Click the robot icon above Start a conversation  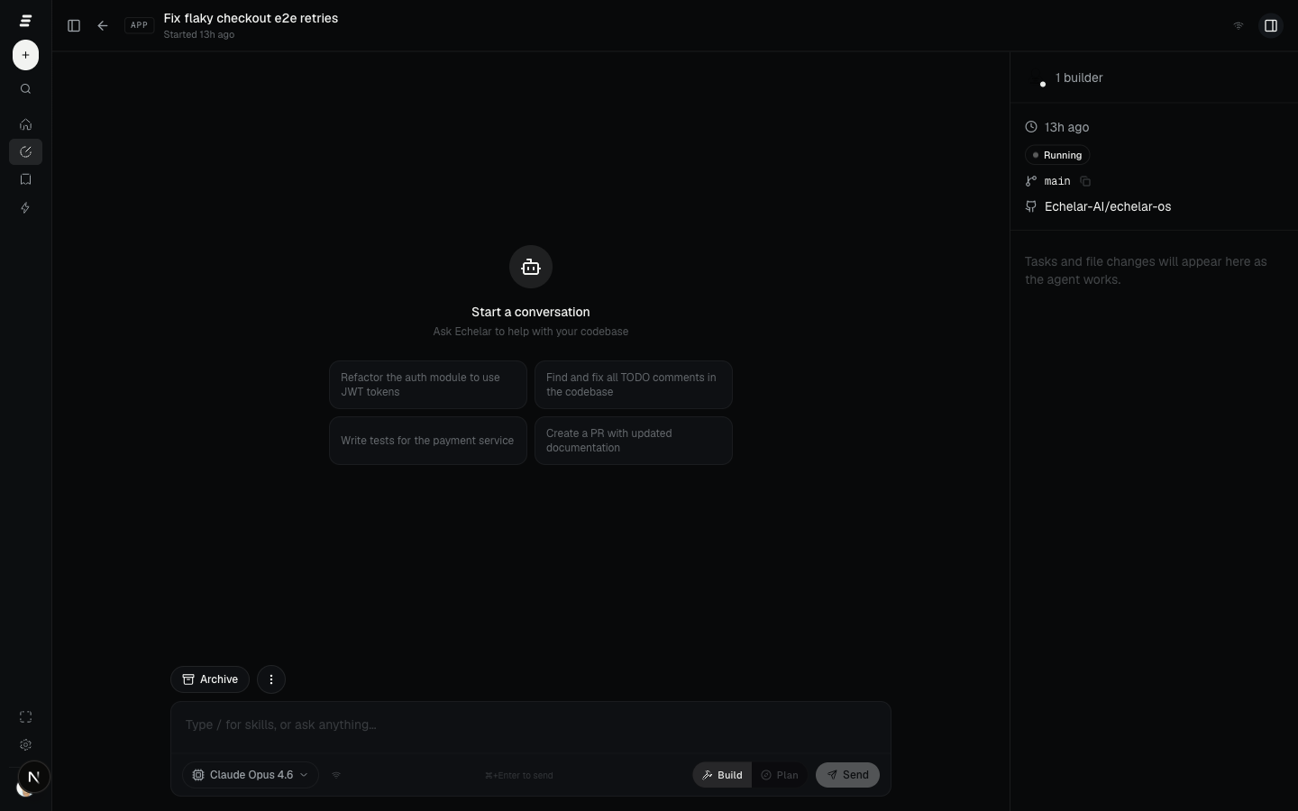coord(531,267)
